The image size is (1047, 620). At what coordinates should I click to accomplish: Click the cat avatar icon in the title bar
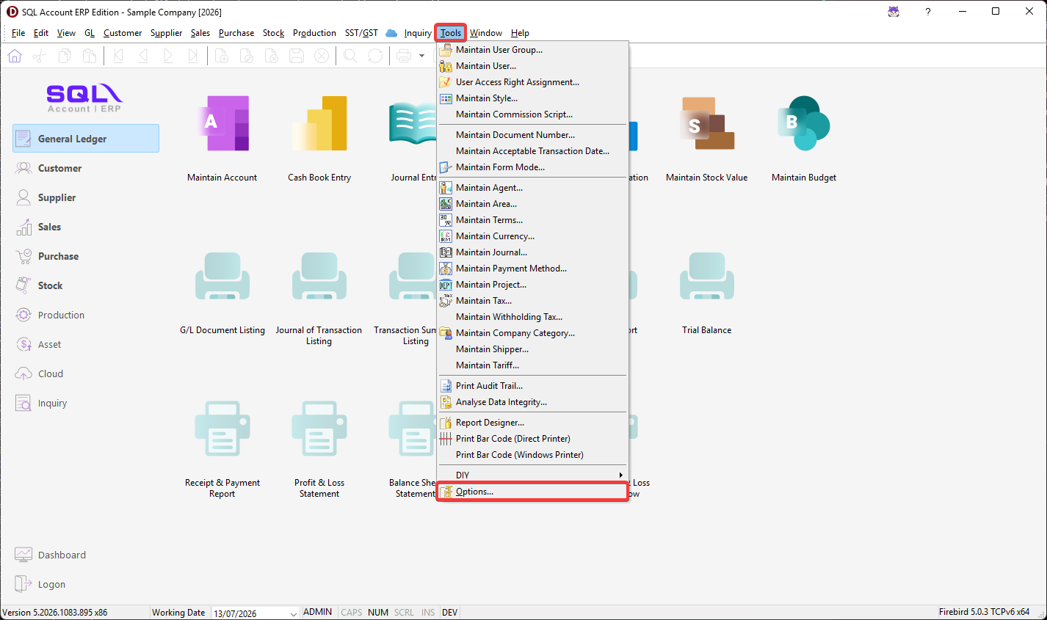click(894, 12)
